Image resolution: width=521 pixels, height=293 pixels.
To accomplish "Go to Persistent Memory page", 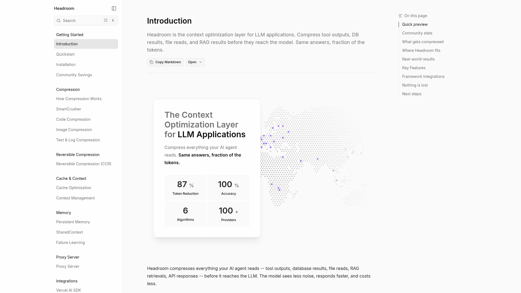I will coord(86,222).
